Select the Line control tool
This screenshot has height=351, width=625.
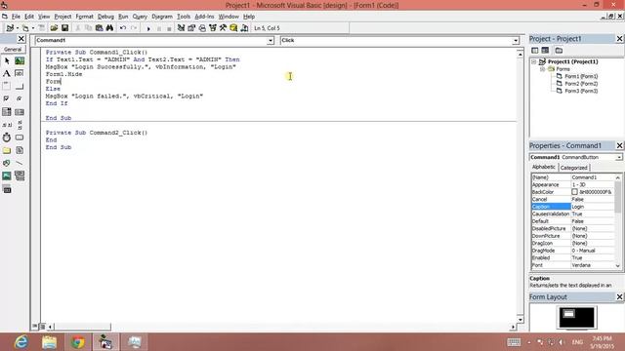tap(20, 163)
